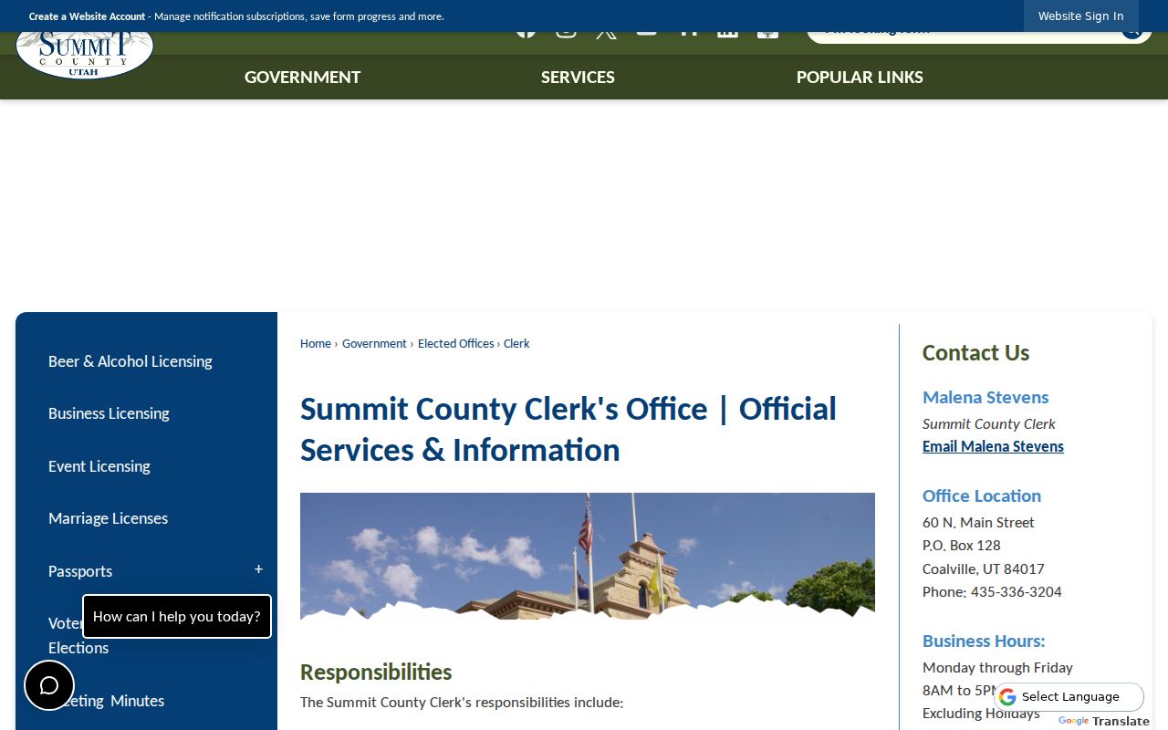
Task: Go to Government breadcrumb
Action: [x=374, y=344]
